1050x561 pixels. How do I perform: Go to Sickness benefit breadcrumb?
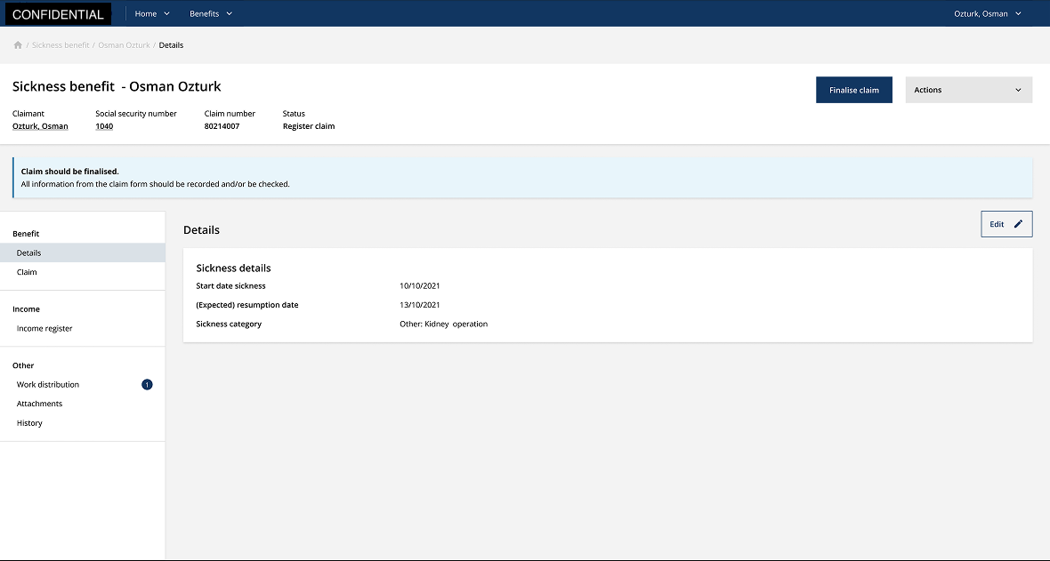[x=61, y=45]
